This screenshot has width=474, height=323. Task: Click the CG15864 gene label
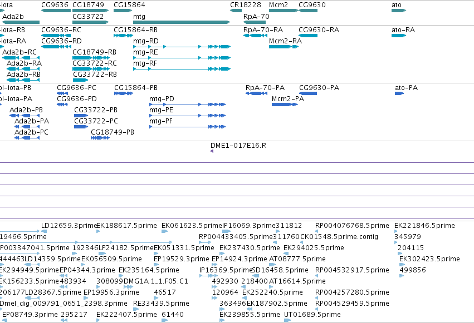click(x=129, y=5)
